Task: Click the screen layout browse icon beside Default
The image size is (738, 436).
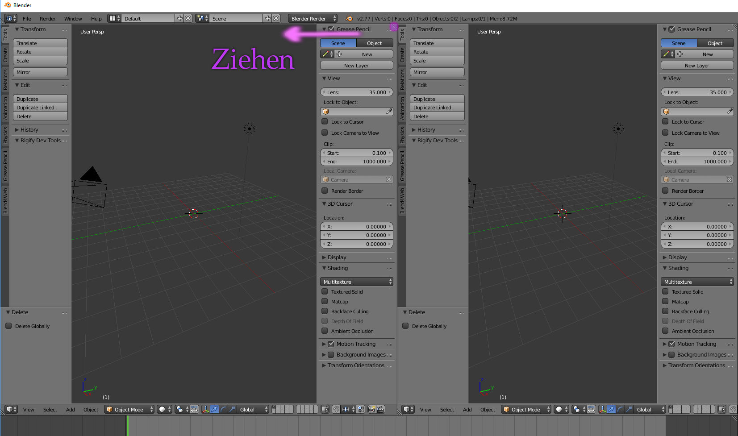Action: click(x=115, y=18)
